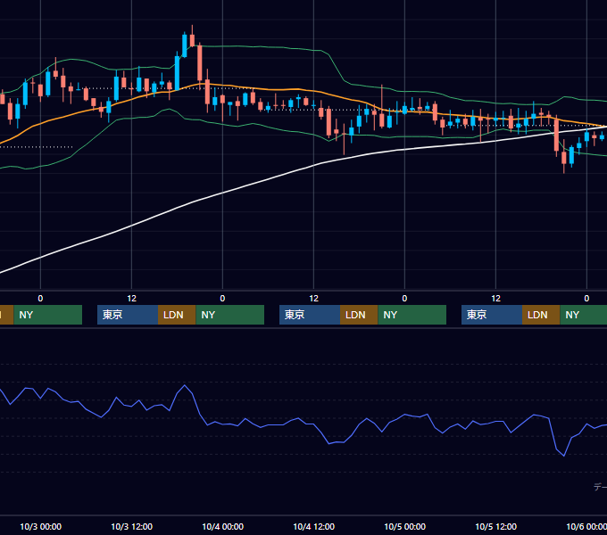Click the 10/5 12:00 date label
Screen dimensions: 607x535
496,526
